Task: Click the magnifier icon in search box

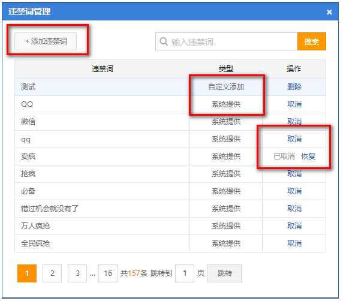Action: click(164, 41)
